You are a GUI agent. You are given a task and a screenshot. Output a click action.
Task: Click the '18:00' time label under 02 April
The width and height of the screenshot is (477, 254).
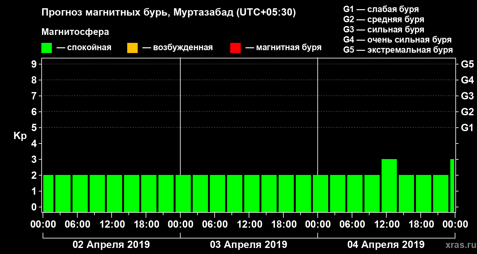pyautogui.click(x=146, y=224)
